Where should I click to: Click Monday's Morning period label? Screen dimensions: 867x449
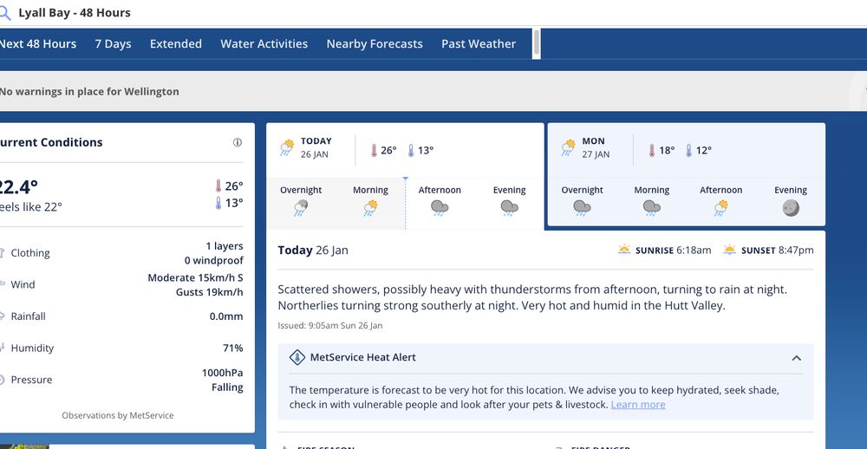[652, 190]
